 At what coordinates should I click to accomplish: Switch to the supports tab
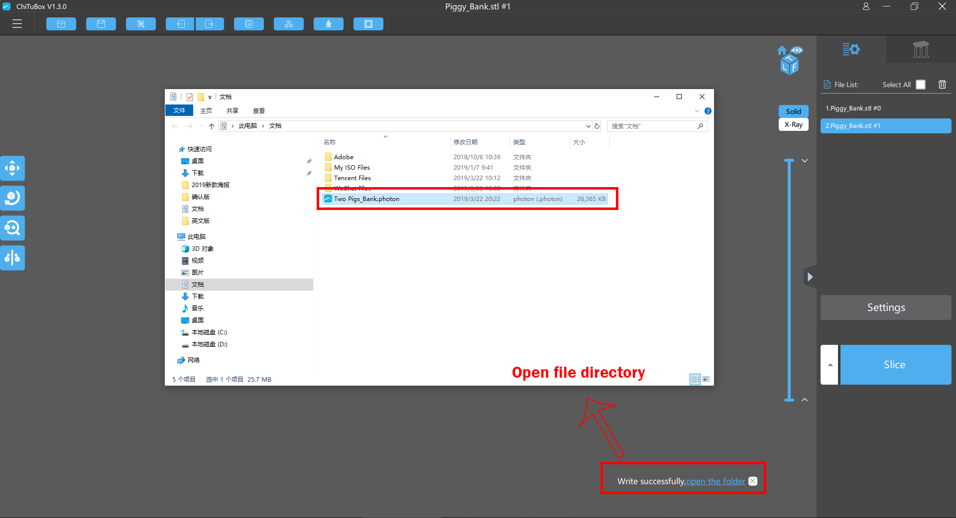coord(921,49)
